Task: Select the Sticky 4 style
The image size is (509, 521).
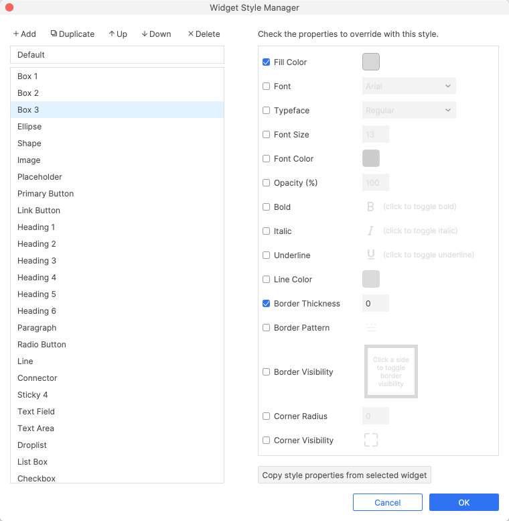Action: (x=117, y=395)
